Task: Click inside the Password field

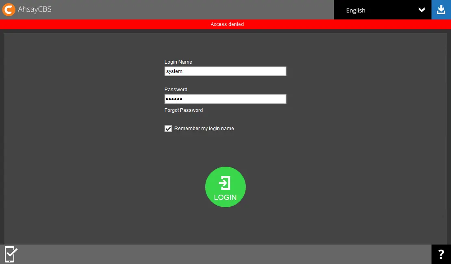Action: pos(225,99)
